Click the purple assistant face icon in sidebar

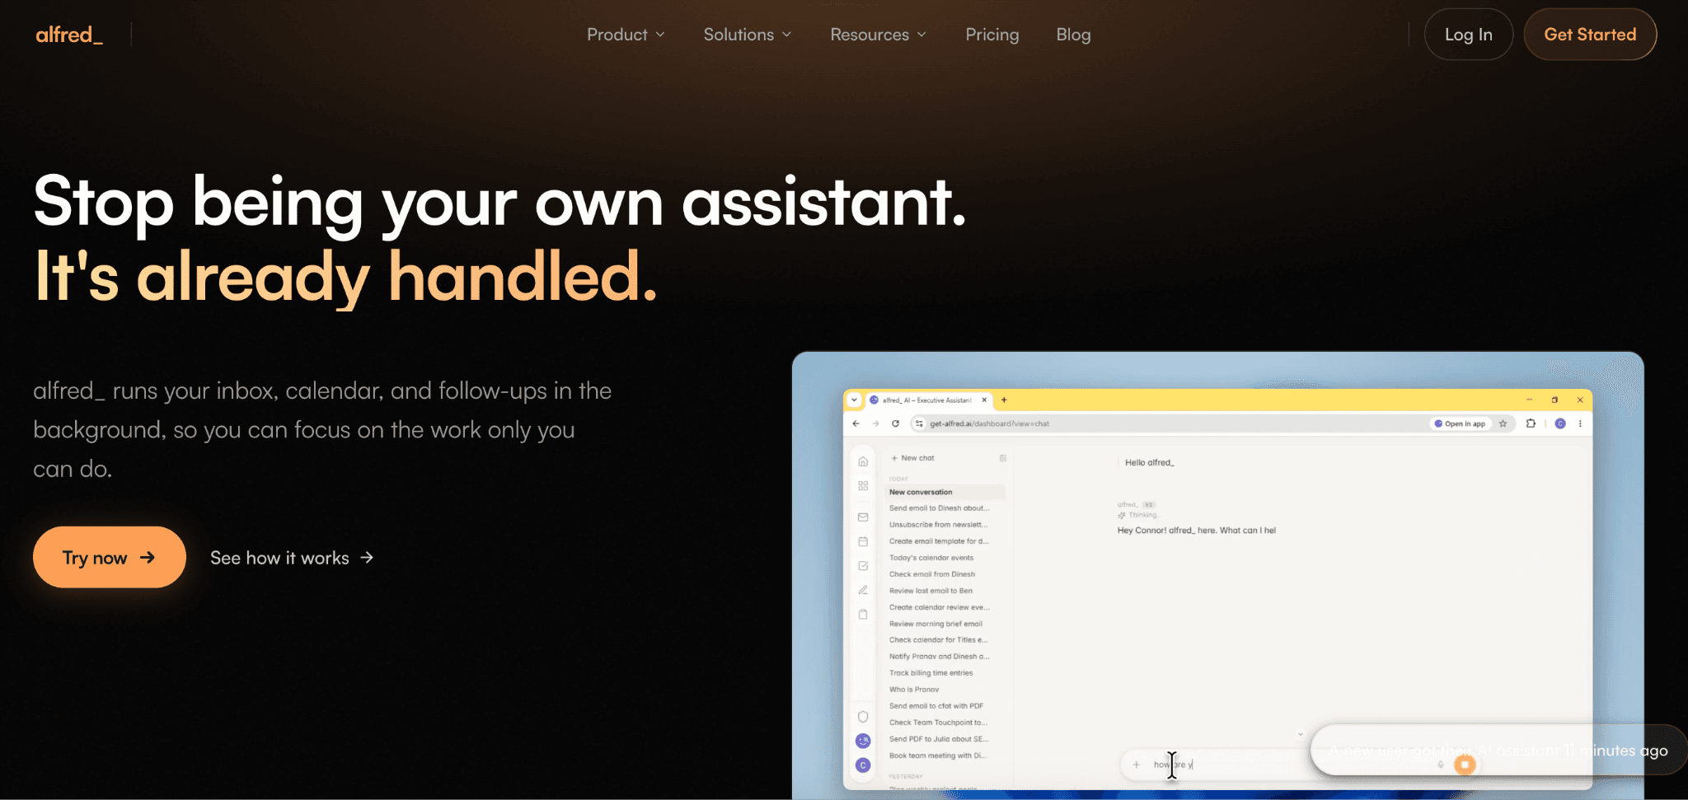[x=863, y=741]
